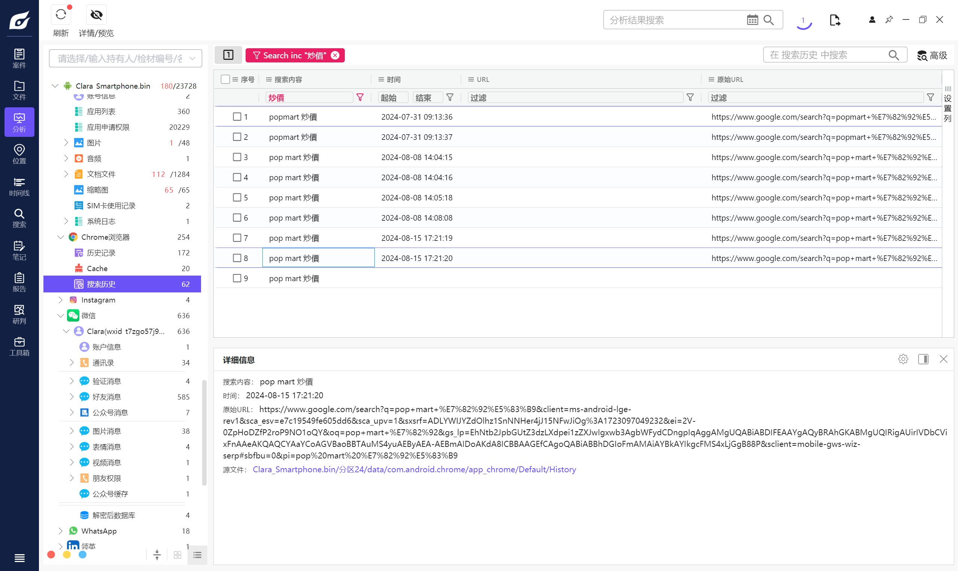
Task: Click the calendar icon in the analysis search box
Action: point(752,20)
